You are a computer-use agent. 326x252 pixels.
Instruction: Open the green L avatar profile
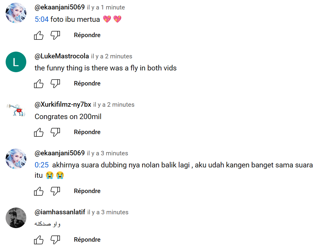coord(16,62)
